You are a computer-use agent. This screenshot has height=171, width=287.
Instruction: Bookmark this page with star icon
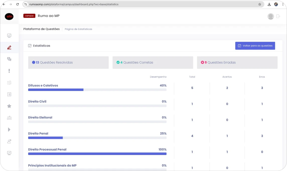coord(260,4)
